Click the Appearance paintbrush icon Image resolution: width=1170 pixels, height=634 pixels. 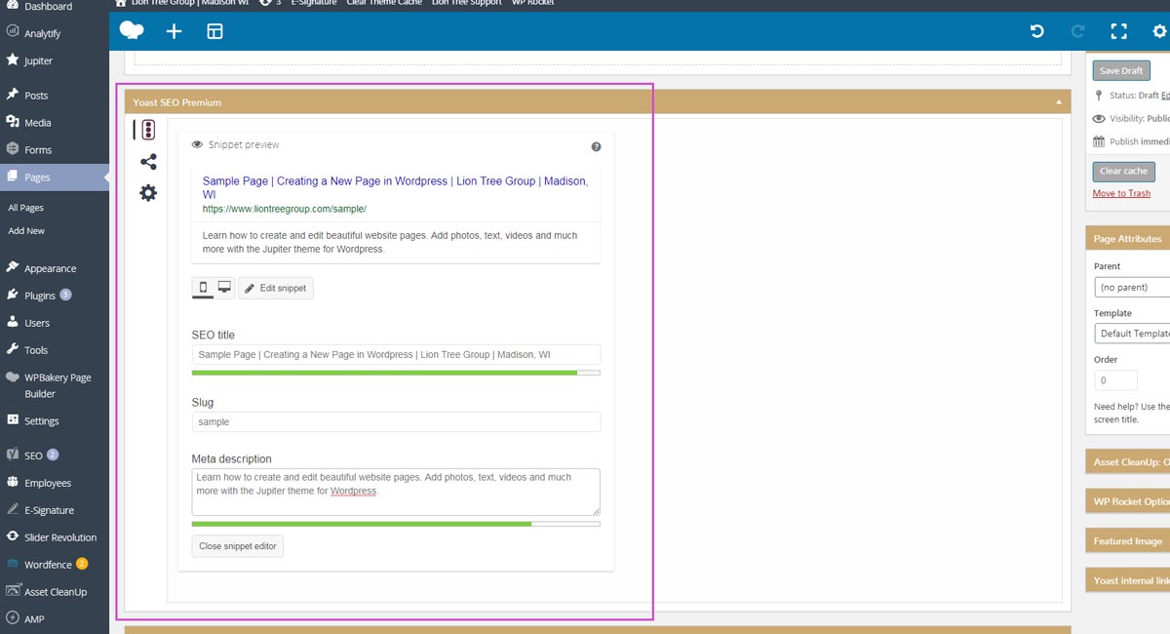(13, 267)
